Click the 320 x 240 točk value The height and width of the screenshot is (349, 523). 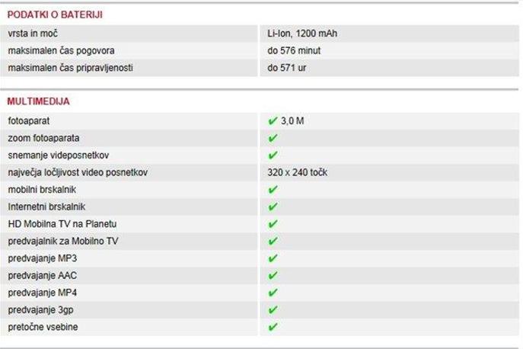[297, 172]
